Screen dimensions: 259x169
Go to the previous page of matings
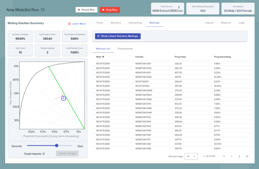(232, 156)
